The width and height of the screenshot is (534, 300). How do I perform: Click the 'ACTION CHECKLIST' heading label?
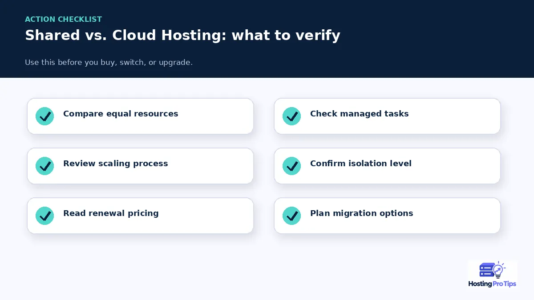coord(64,20)
